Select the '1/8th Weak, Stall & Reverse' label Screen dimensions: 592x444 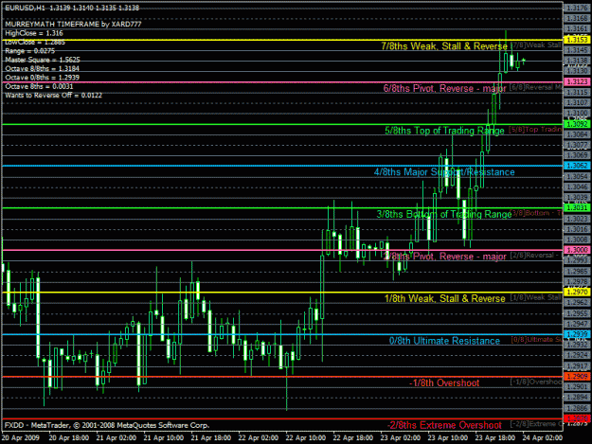coord(445,299)
